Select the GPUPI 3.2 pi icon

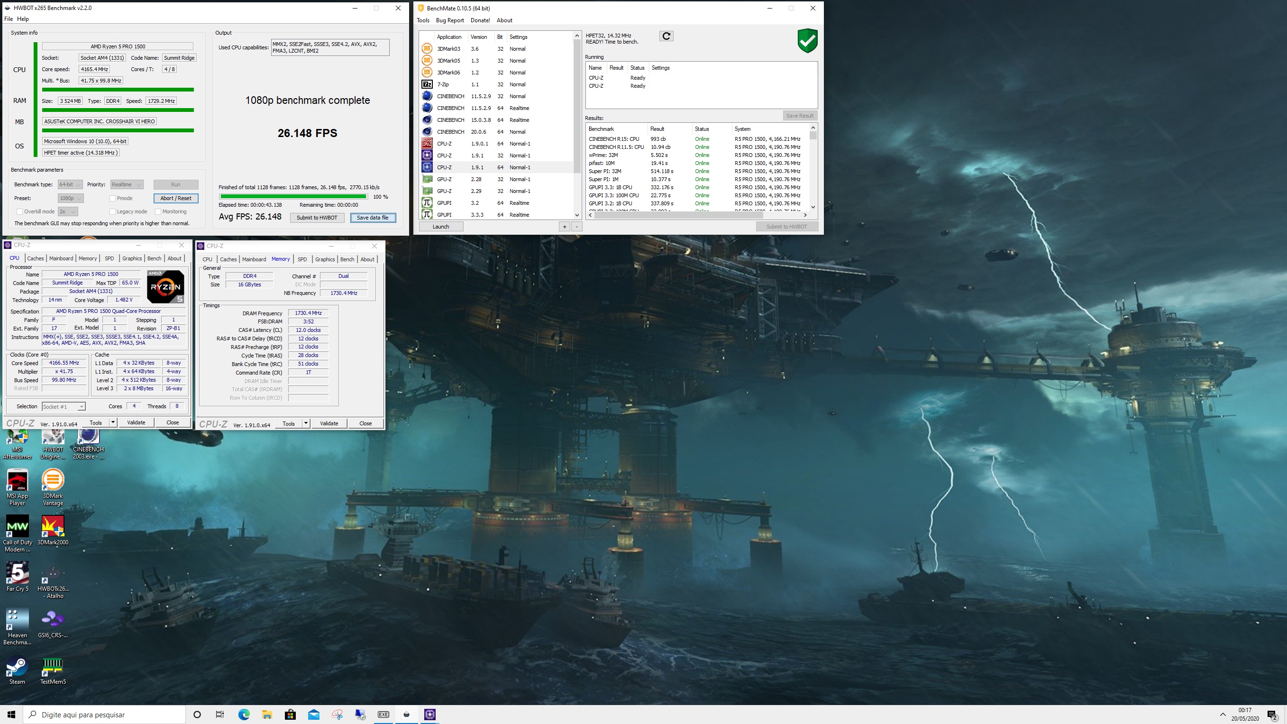click(x=427, y=203)
